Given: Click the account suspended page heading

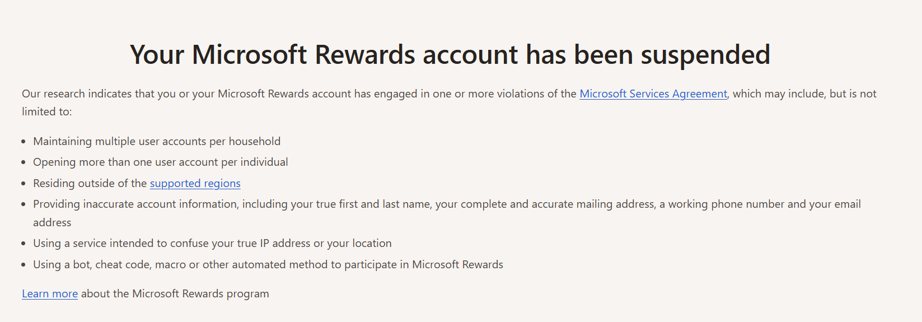Looking at the screenshot, I should coord(450,55).
